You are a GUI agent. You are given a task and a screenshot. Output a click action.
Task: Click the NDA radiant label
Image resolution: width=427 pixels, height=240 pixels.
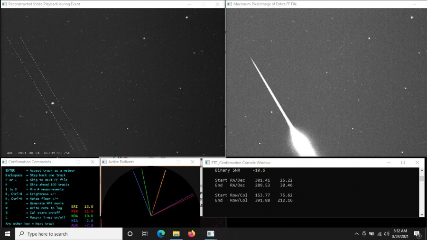tap(74, 216)
